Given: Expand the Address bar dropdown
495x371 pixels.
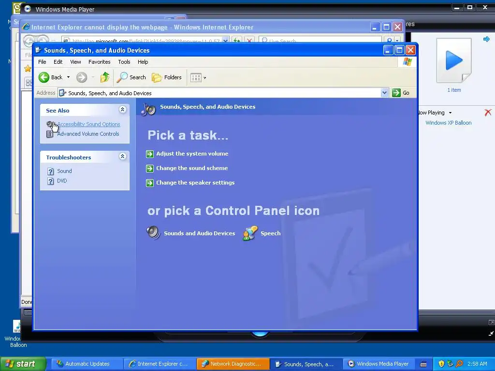Looking at the screenshot, I should click(384, 93).
